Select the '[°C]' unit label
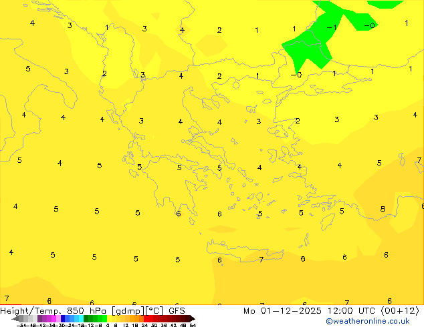Viewport: 424px width, 327px height. click(154, 311)
